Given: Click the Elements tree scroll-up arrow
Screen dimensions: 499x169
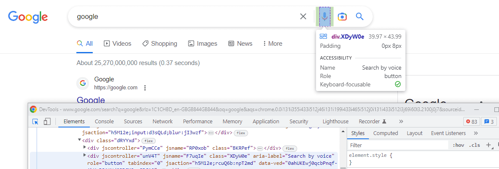Looking at the screenshot, I should pos(343,132).
